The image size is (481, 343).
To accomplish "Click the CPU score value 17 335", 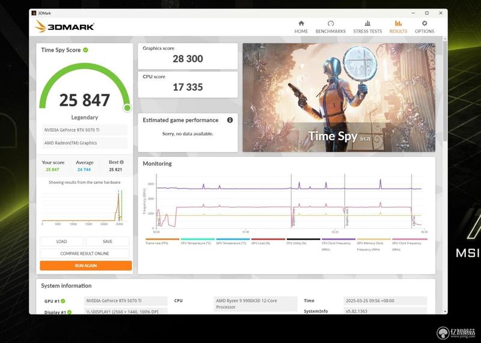I will click(x=188, y=87).
